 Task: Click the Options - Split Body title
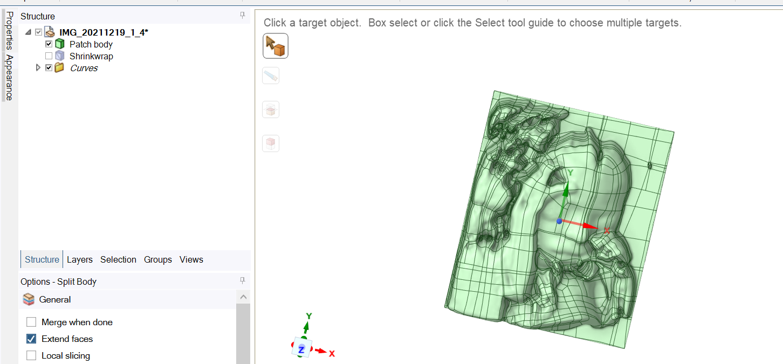click(59, 281)
